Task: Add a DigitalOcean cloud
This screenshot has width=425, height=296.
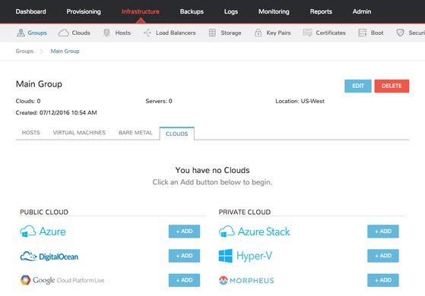Action: (x=184, y=256)
